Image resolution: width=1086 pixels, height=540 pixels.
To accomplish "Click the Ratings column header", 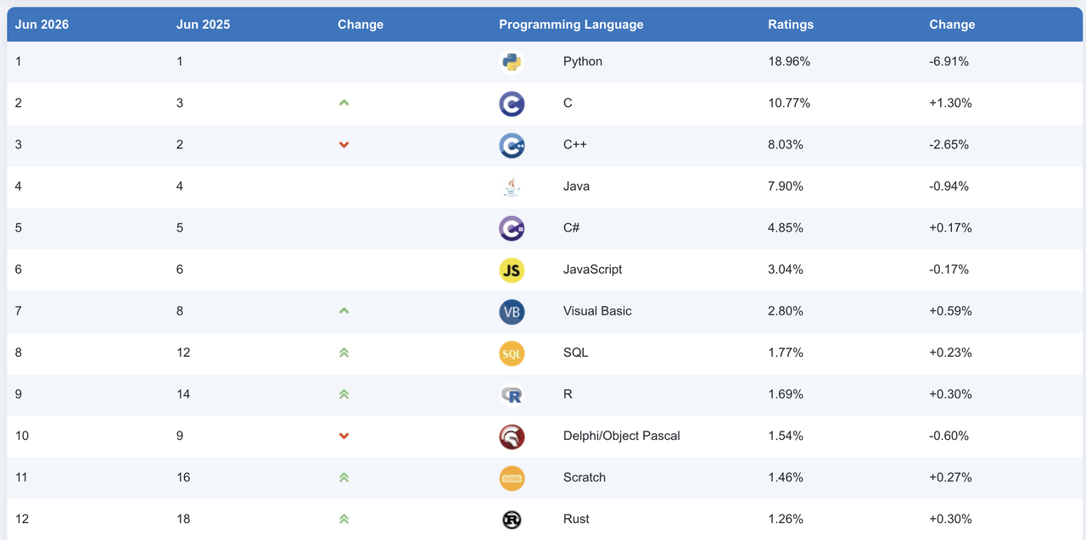I will tap(791, 25).
